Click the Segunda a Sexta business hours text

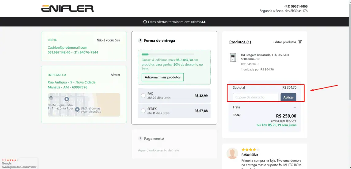(x=284, y=11)
